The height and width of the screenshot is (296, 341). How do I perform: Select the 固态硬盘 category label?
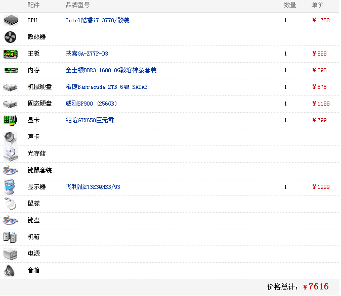(x=39, y=104)
